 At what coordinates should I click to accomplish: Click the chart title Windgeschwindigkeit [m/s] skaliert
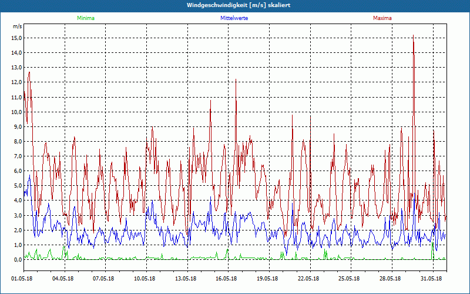pyautogui.click(x=239, y=5)
